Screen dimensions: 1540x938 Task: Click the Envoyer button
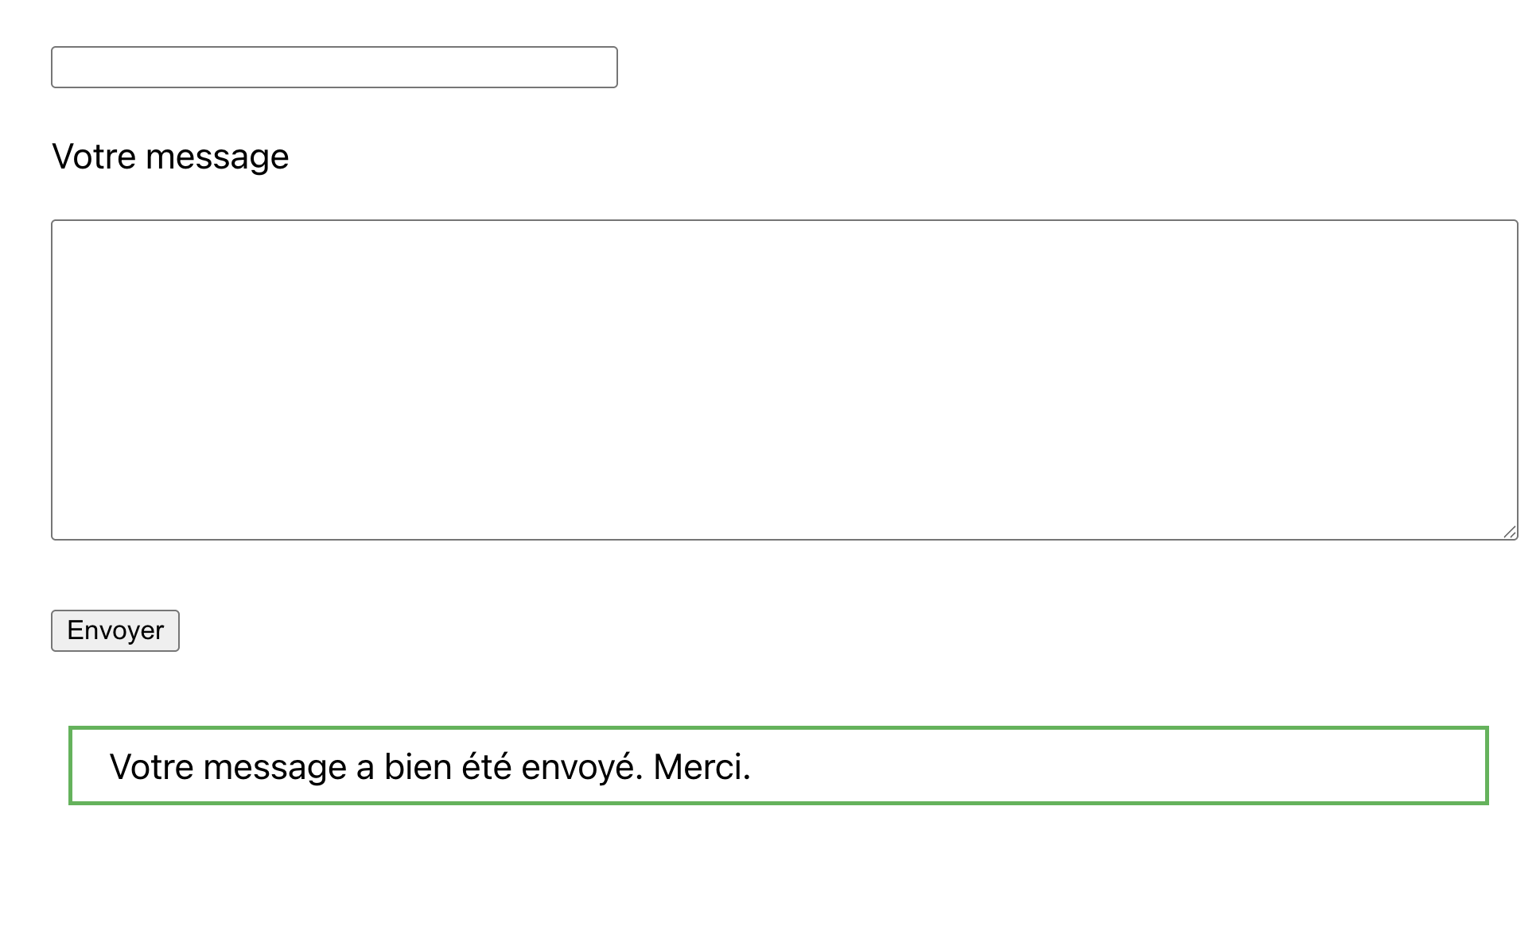115,630
